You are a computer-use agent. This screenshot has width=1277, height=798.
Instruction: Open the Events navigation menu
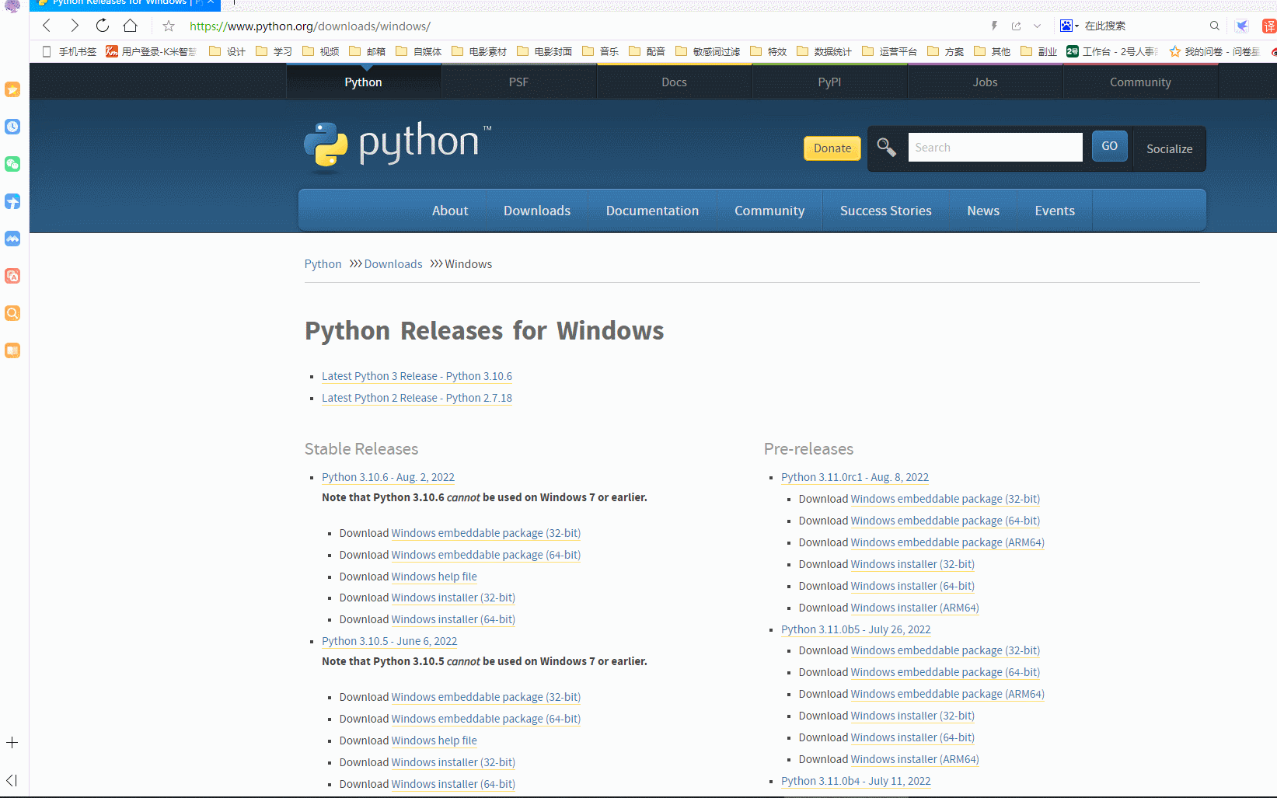tap(1055, 211)
